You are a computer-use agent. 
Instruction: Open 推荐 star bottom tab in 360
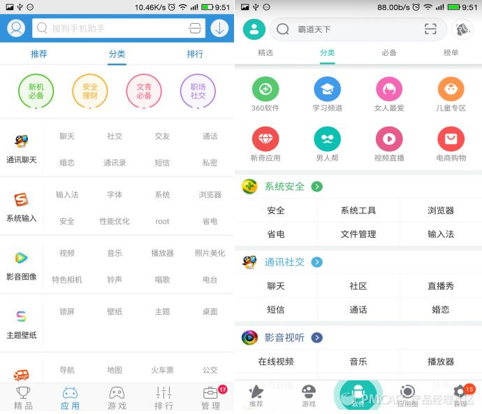pos(256,396)
